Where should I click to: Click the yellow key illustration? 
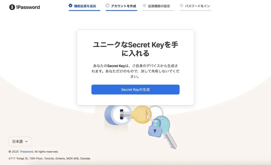click(x=141, y=114)
